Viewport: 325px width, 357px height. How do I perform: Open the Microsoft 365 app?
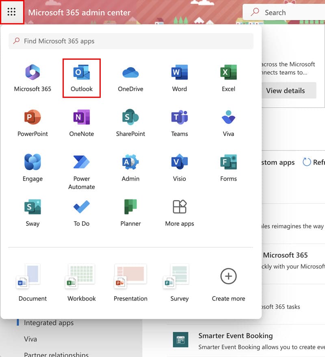[32, 78]
